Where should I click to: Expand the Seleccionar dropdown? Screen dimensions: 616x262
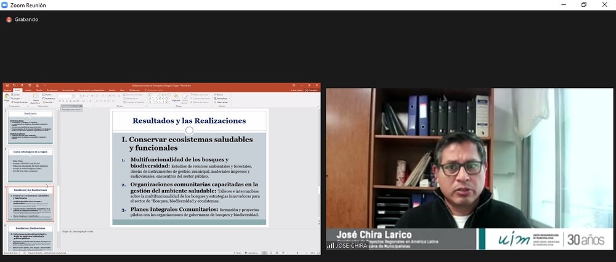[221, 101]
